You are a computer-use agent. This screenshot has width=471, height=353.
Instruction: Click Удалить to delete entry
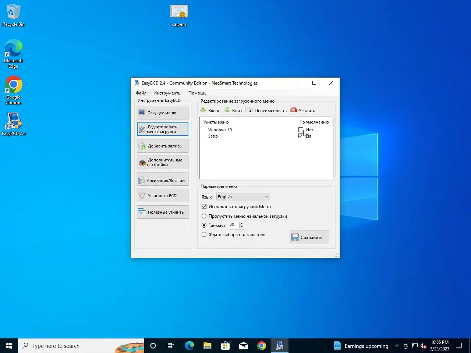(302, 110)
